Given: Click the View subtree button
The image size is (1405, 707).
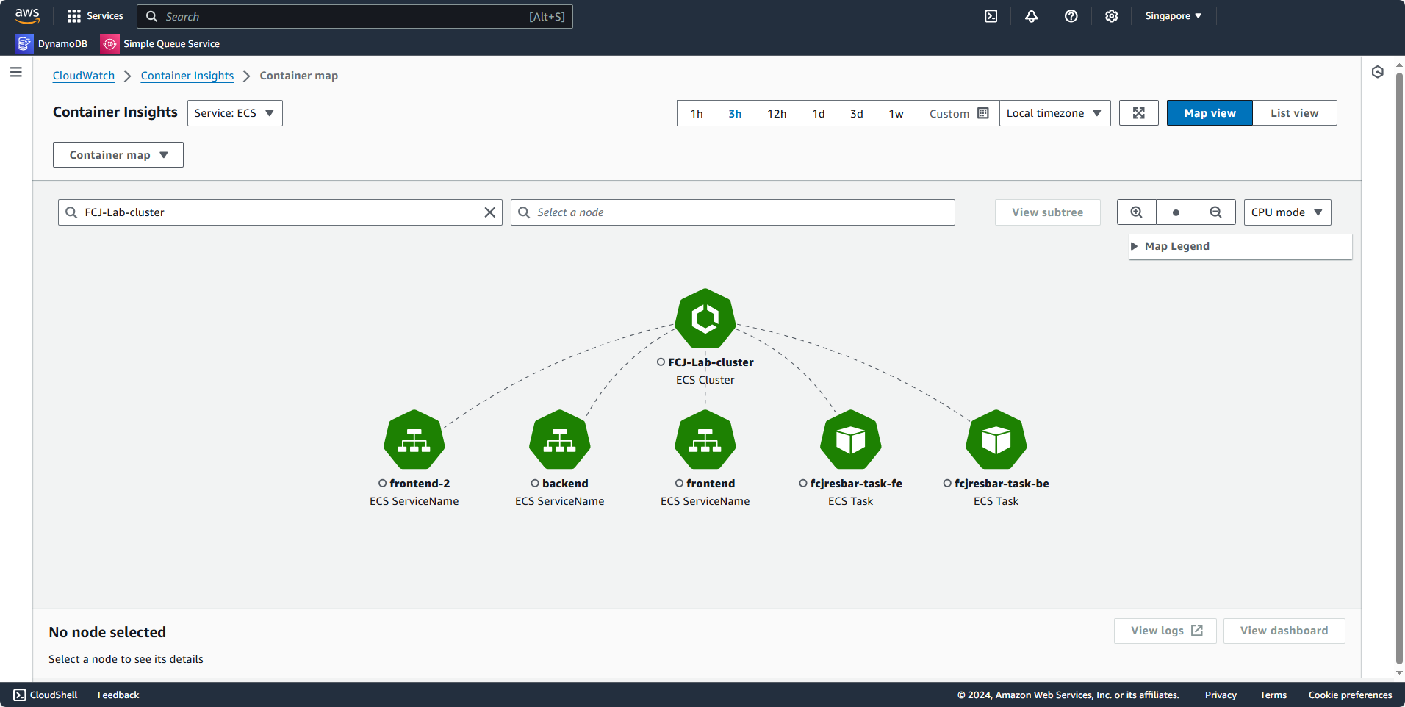Looking at the screenshot, I should tap(1048, 212).
